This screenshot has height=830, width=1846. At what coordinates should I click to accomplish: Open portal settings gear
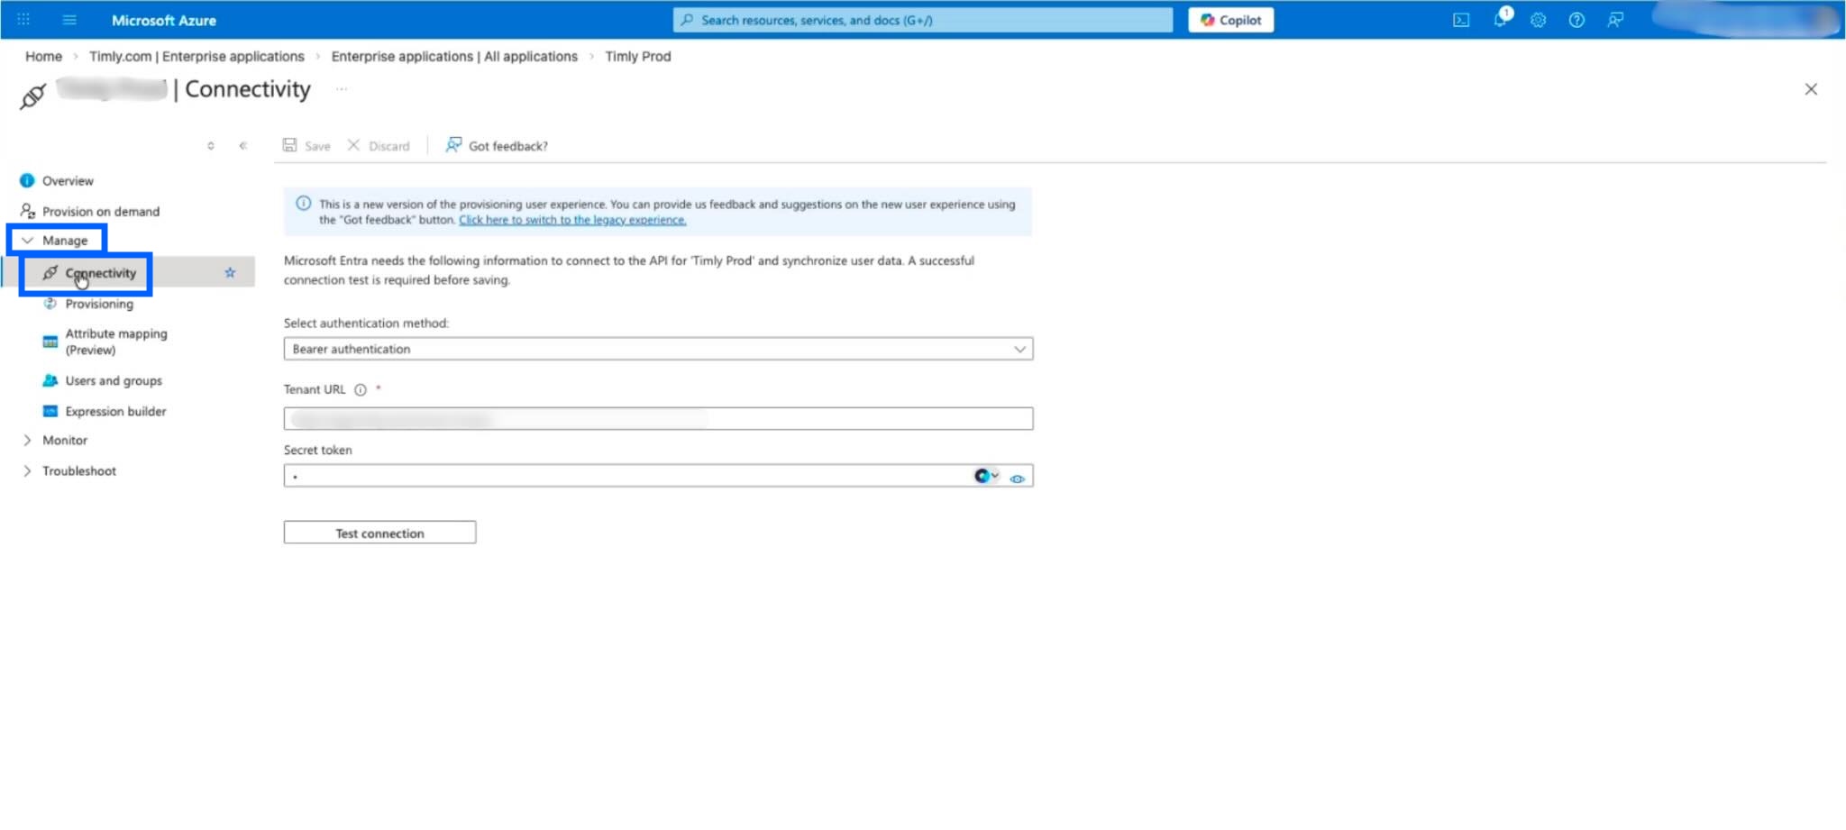pos(1538,20)
